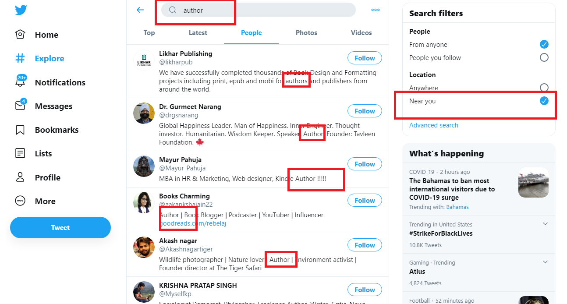Go to Home via house icon
The width and height of the screenshot is (567, 304).
click(x=20, y=35)
